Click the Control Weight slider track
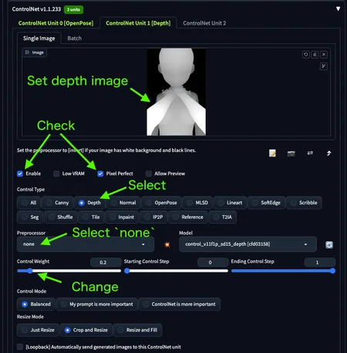 pos(69,271)
